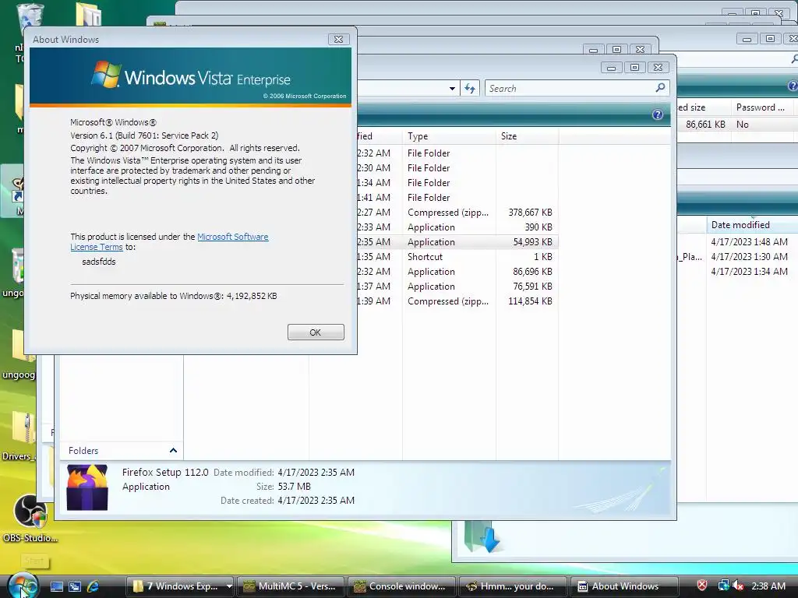Click the About Windows taskbar button
This screenshot has height=598, width=798.
pyautogui.click(x=624, y=586)
